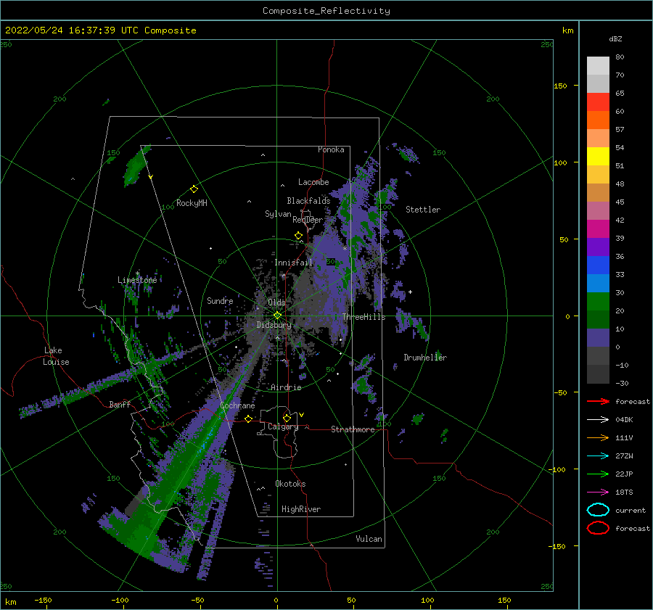Click the red forecast ellipse legend
Screen dimensions: 653x610
598,528
